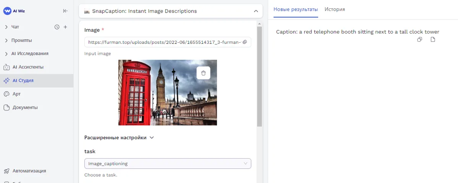Click the AI Ассистенты robot icon
The width and height of the screenshot is (458, 183).
(x=6, y=67)
